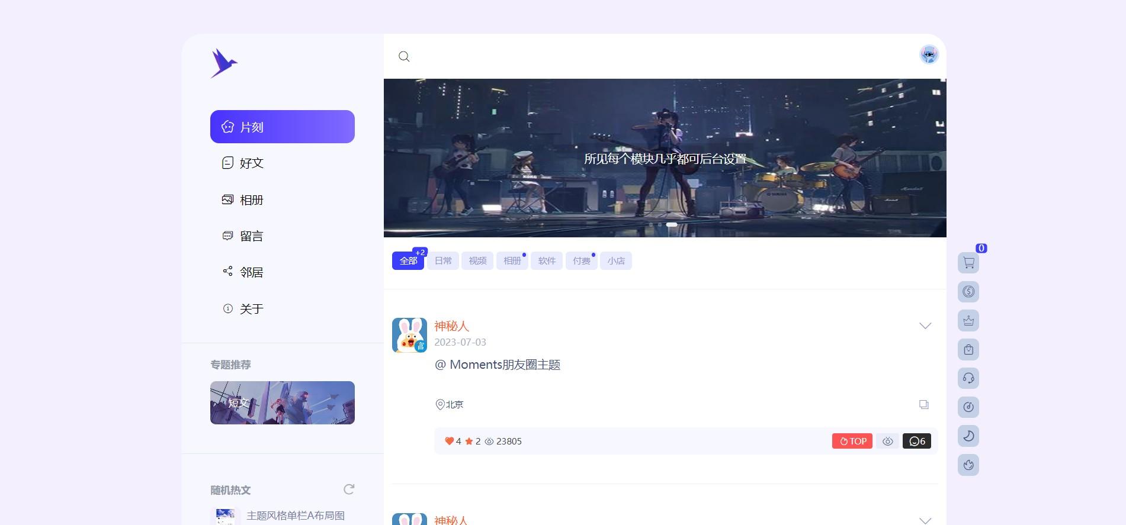
Task: Click the purple bird site logo
Action: coord(224,63)
